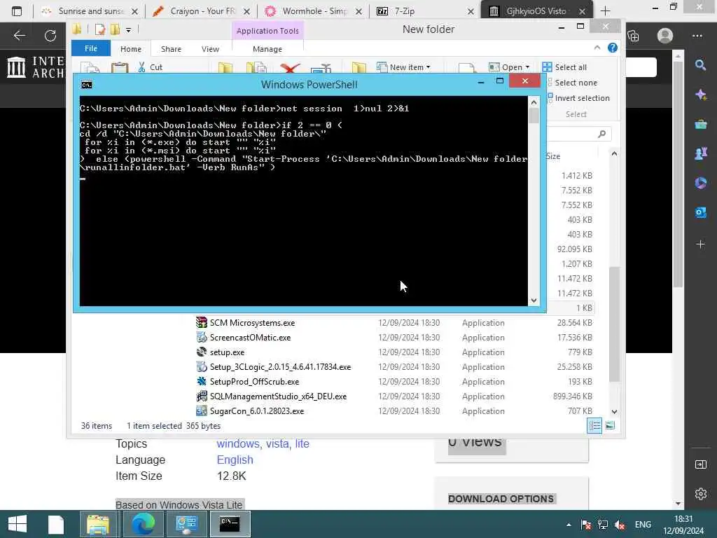Click the setup.exe file icon
Image resolution: width=717 pixels, height=538 pixels.
(x=202, y=352)
